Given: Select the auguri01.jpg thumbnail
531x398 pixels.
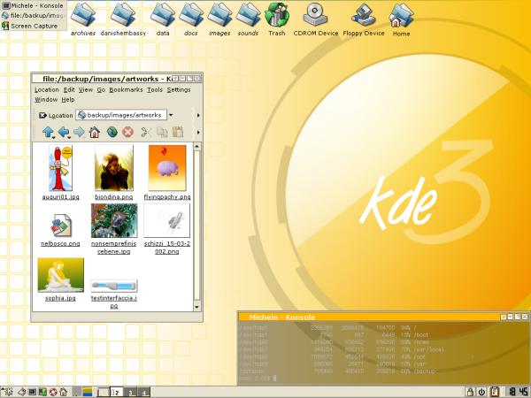Looking at the screenshot, I should 60,168.
